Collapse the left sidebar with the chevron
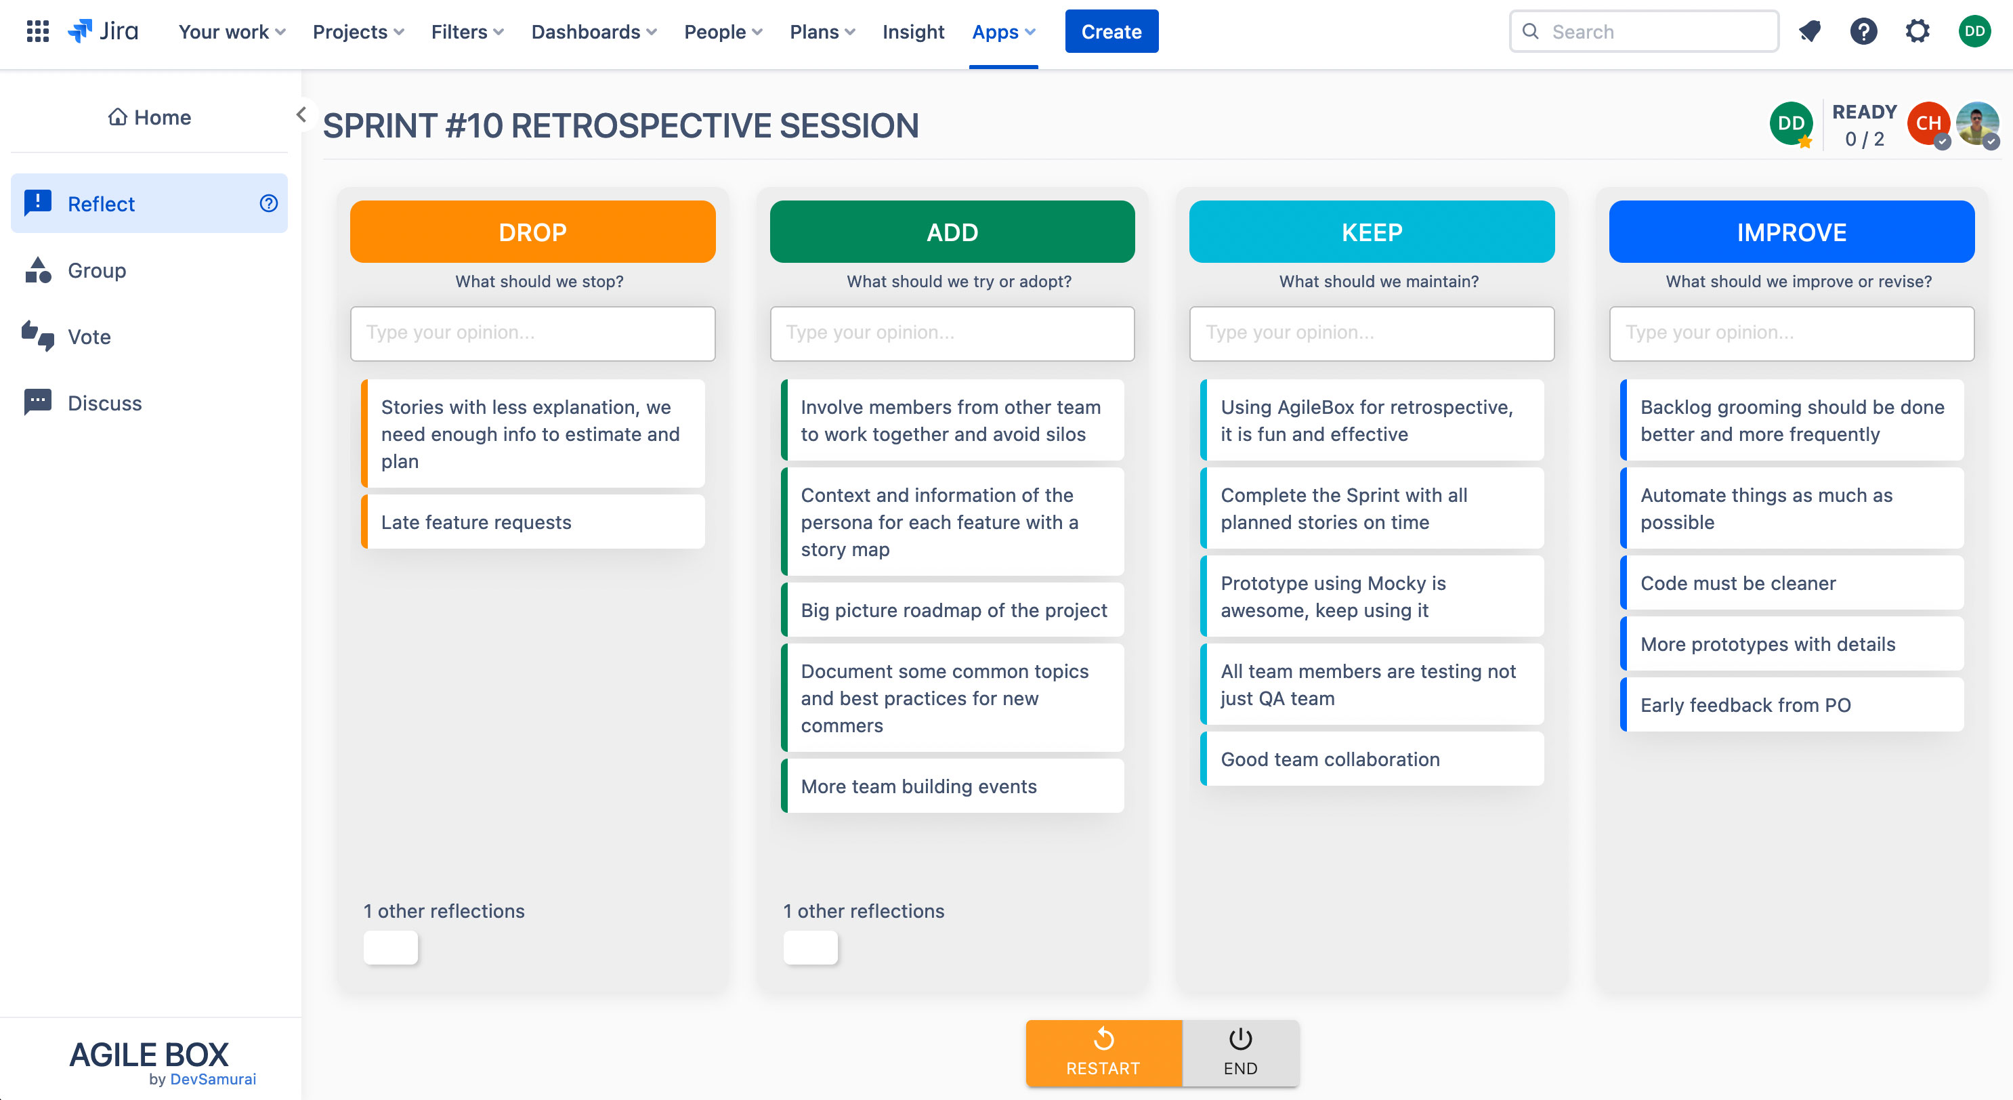The image size is (2013, 1100). (x=301, y=114)
